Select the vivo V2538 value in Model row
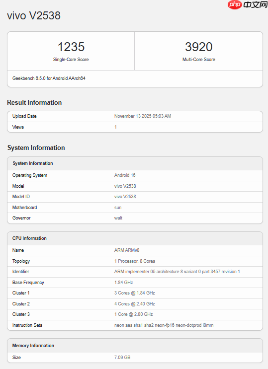Viewport: 268px width, 369px height. [125, 186]
